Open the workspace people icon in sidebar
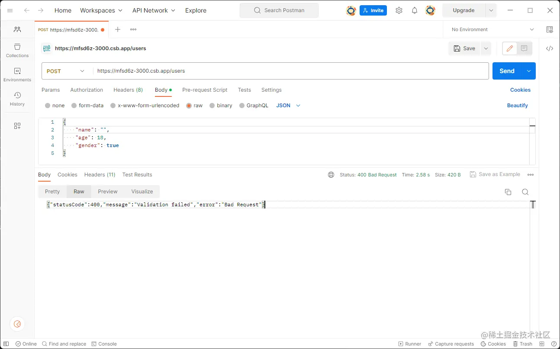Viewport: 560px width, 349px height. 17,29
